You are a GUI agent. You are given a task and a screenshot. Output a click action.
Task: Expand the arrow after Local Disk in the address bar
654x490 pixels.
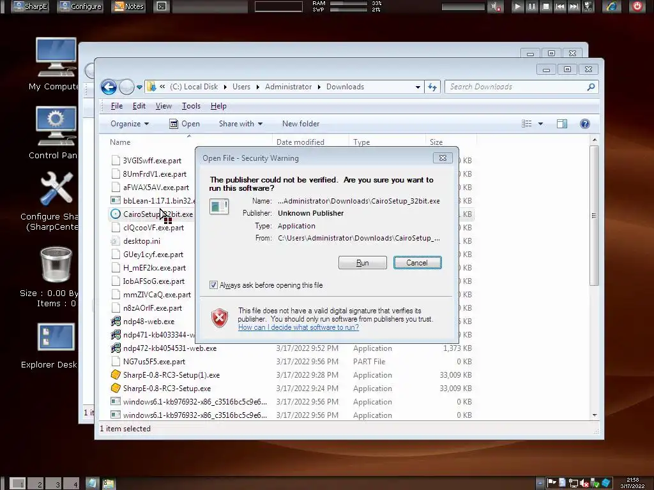click(x=225, y=87)
